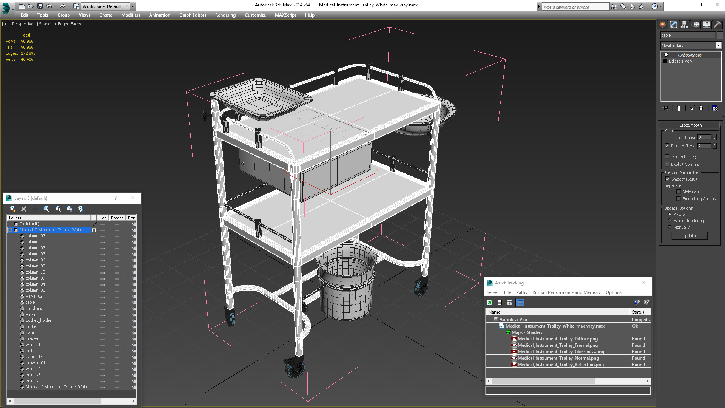The image size is (725, 408).
Task: Open the Display command panel tab
Action: click(706, 25)
